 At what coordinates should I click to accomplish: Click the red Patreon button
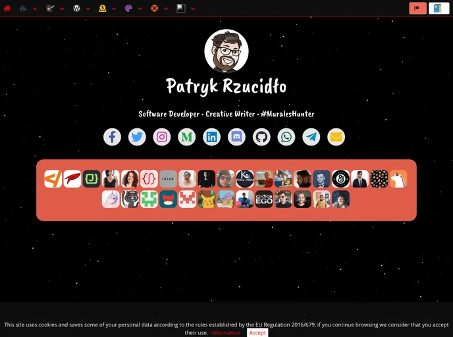pos(417,9)
